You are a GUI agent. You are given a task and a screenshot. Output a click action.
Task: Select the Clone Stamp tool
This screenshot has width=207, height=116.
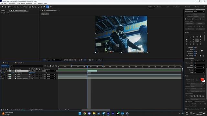click(x=41, y=7)
